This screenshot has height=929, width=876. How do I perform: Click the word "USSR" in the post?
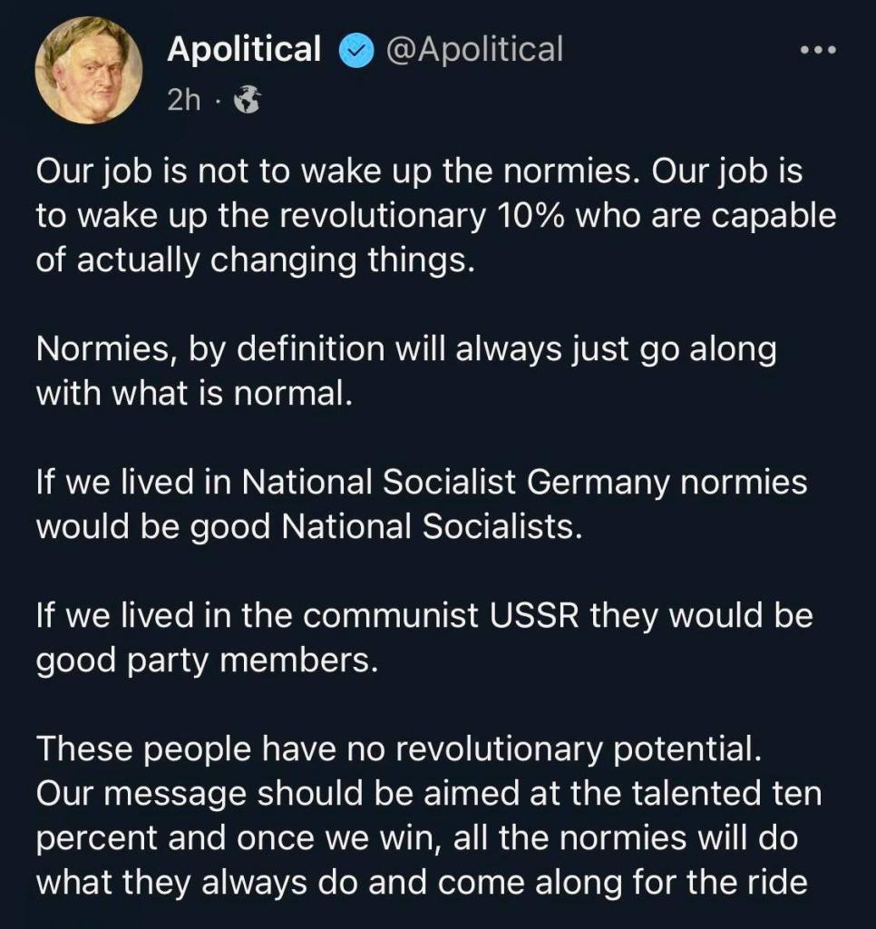537,616
